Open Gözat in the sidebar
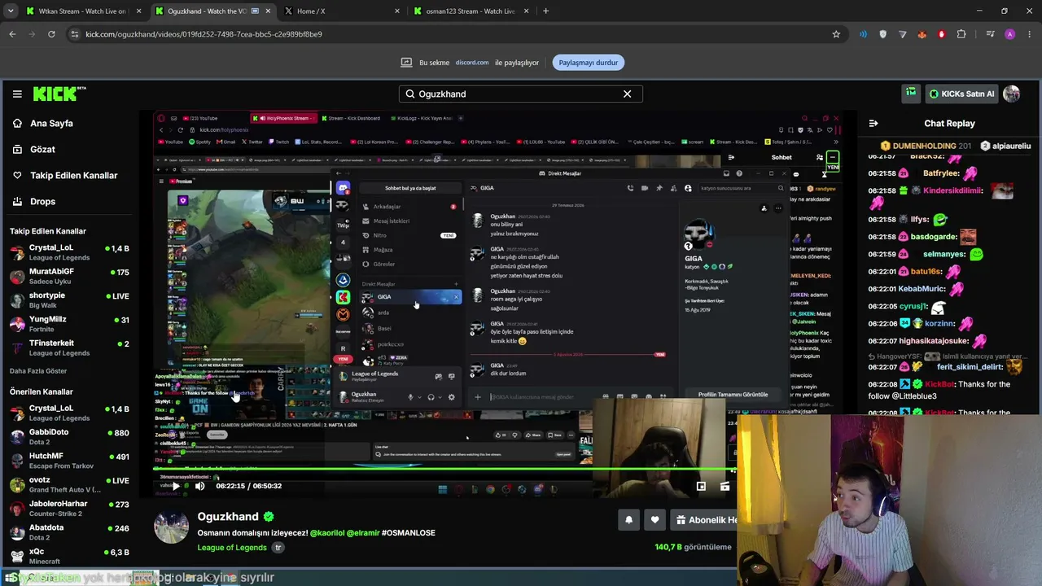 click(42, 149)
